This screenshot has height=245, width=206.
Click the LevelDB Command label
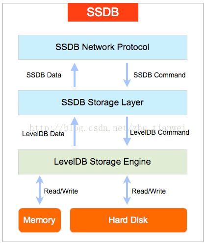coord(159,132)
